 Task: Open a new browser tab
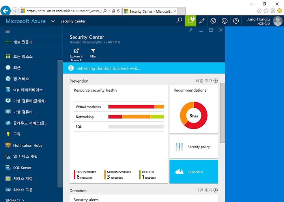pos(181,11)
